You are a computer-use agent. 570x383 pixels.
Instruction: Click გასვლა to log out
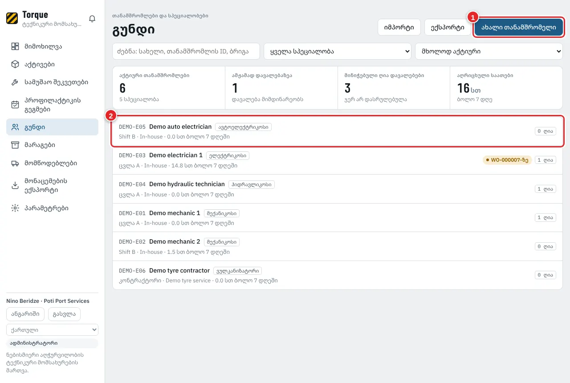64,314
